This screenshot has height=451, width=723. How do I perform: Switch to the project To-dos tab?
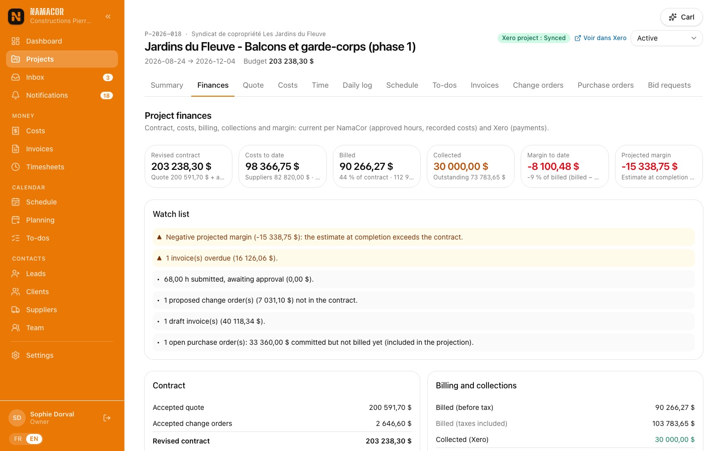pyautogui.click(x=444, y=85)
